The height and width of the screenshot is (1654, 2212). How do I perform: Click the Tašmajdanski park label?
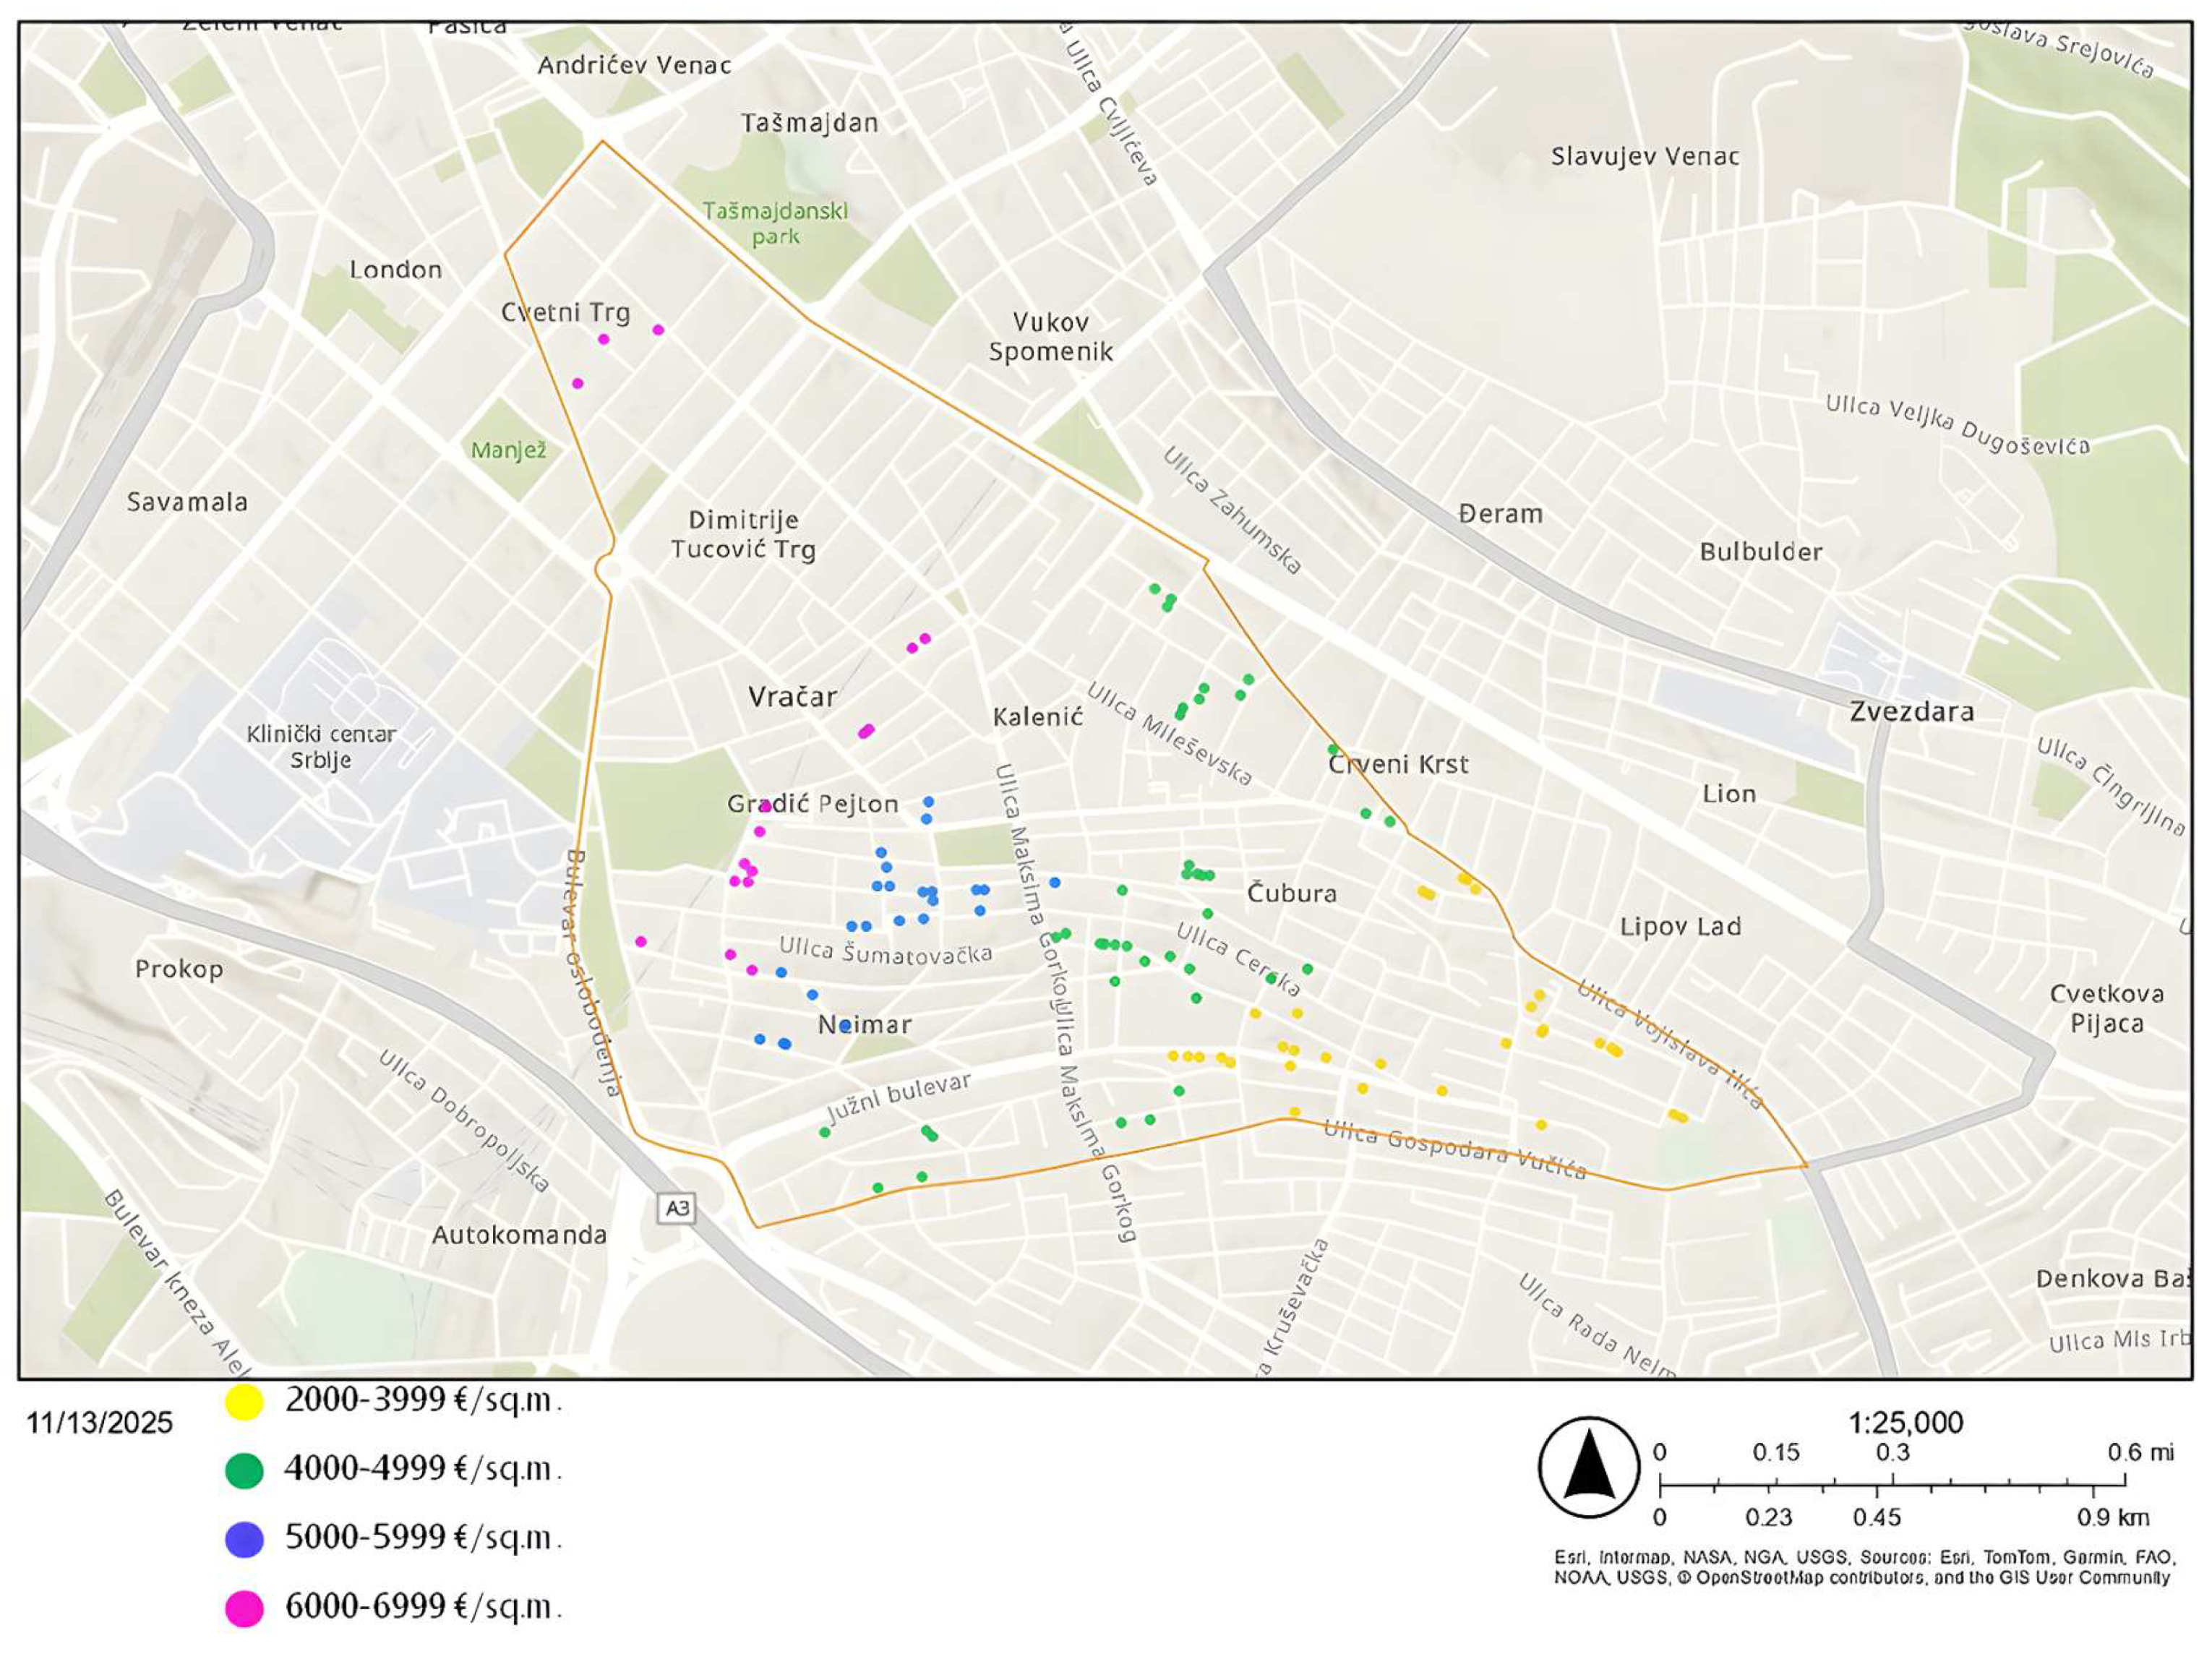(x=775, y=224)
